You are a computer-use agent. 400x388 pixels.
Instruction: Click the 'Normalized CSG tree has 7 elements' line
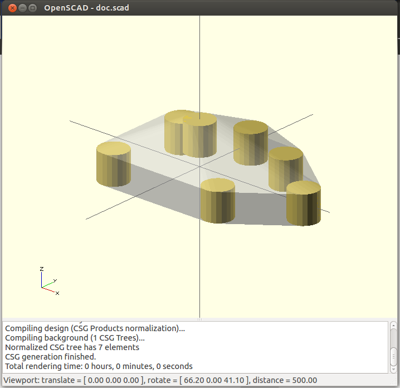tap(72, 347)
